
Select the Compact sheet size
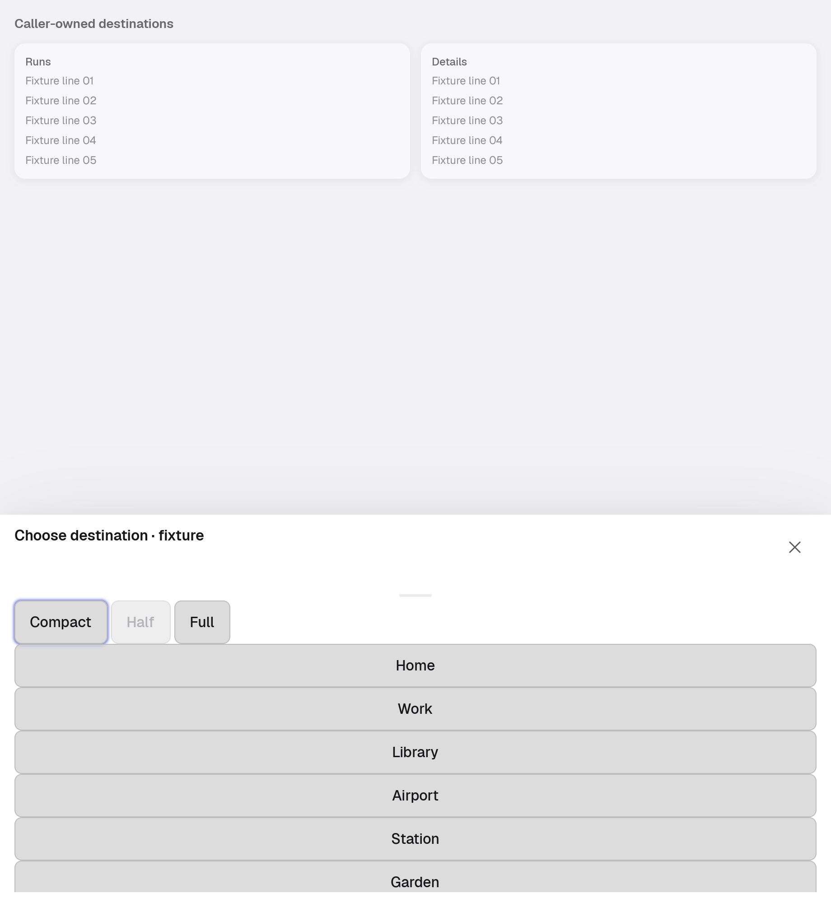point(61,622)
